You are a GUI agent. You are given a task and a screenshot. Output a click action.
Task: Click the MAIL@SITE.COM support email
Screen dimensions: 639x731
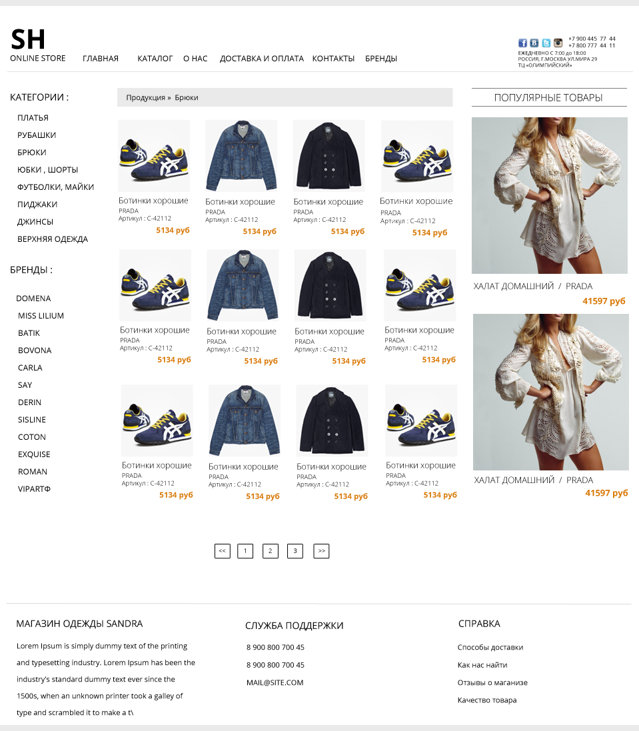275,682
